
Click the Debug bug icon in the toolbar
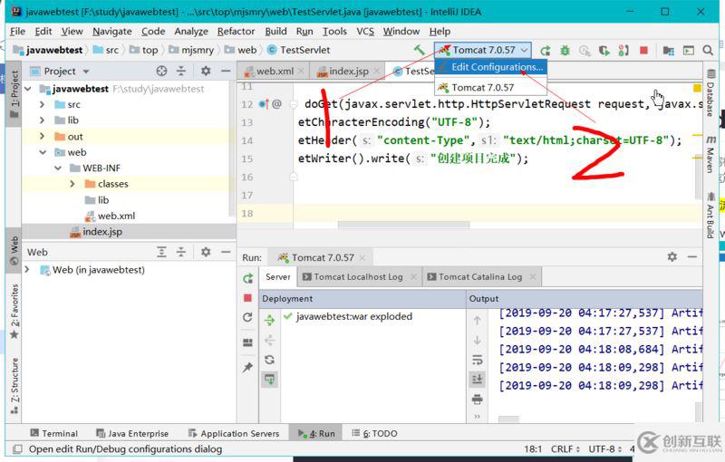[x=565, y=51]
